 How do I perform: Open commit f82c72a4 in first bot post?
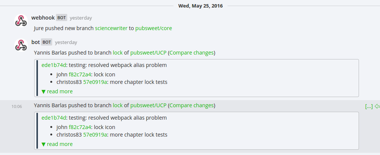[80, 74]
